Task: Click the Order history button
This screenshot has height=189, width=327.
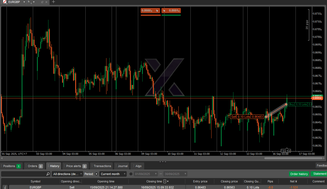Action: pos(299,174)
